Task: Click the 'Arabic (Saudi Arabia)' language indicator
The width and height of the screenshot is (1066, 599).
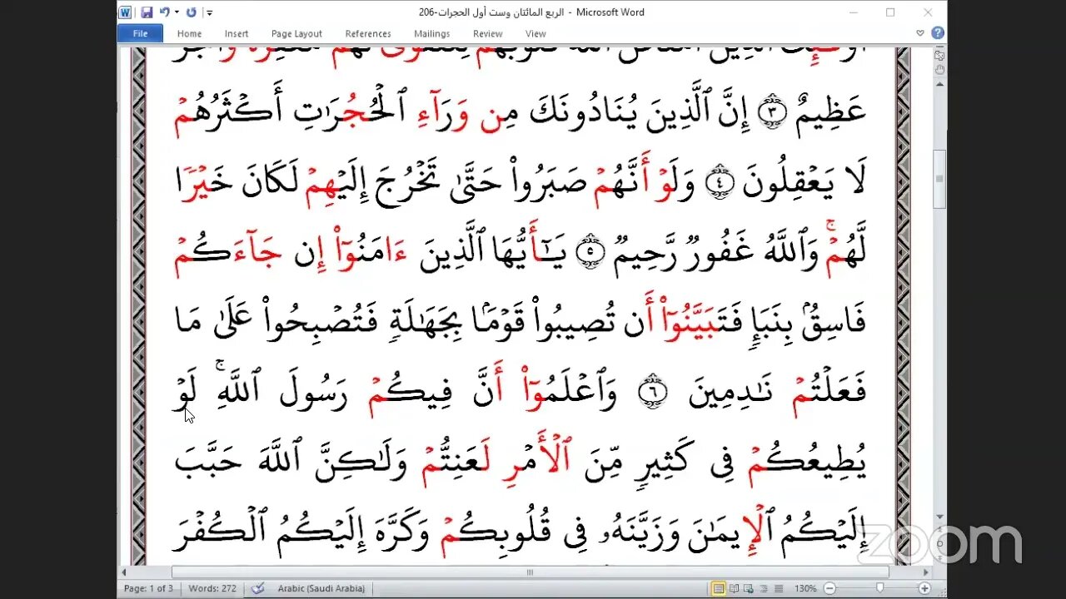Action: (321, 588)
